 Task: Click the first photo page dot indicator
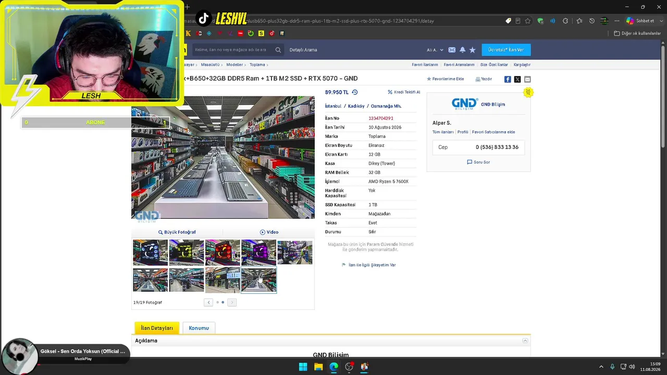click(x=217, y=302)
